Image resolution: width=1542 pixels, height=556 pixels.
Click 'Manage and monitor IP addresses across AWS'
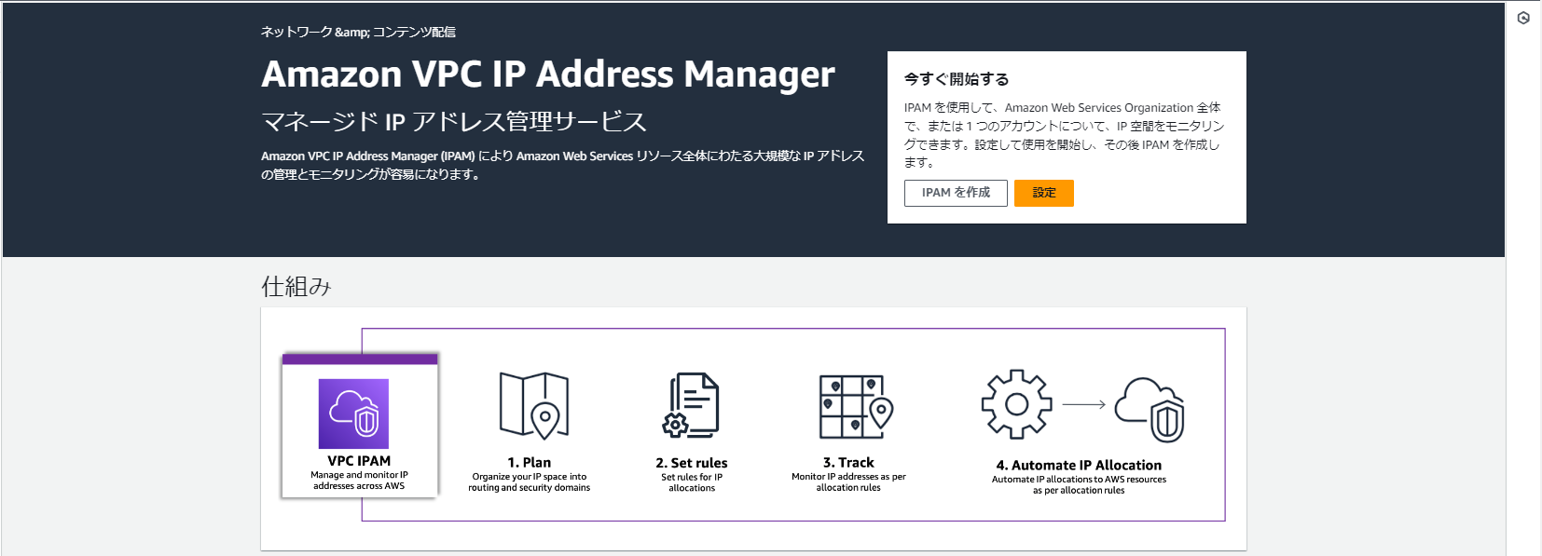359,480
